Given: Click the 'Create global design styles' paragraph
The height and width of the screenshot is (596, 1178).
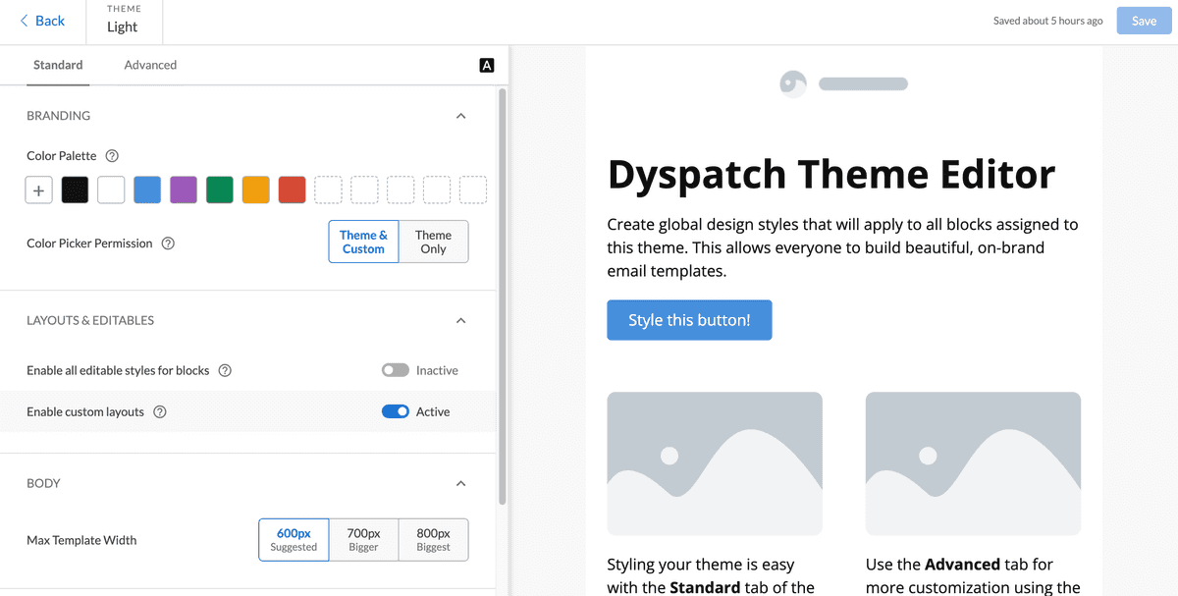Looking at the screenshot, I should click(842, 247).
